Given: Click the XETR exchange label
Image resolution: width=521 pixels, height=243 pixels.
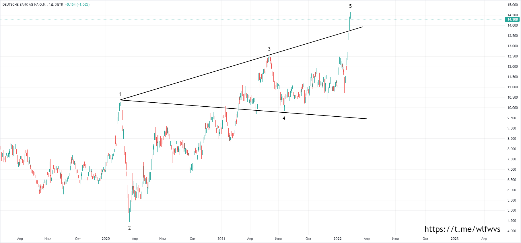Looking at the screenshot, I should pos(59,5).
